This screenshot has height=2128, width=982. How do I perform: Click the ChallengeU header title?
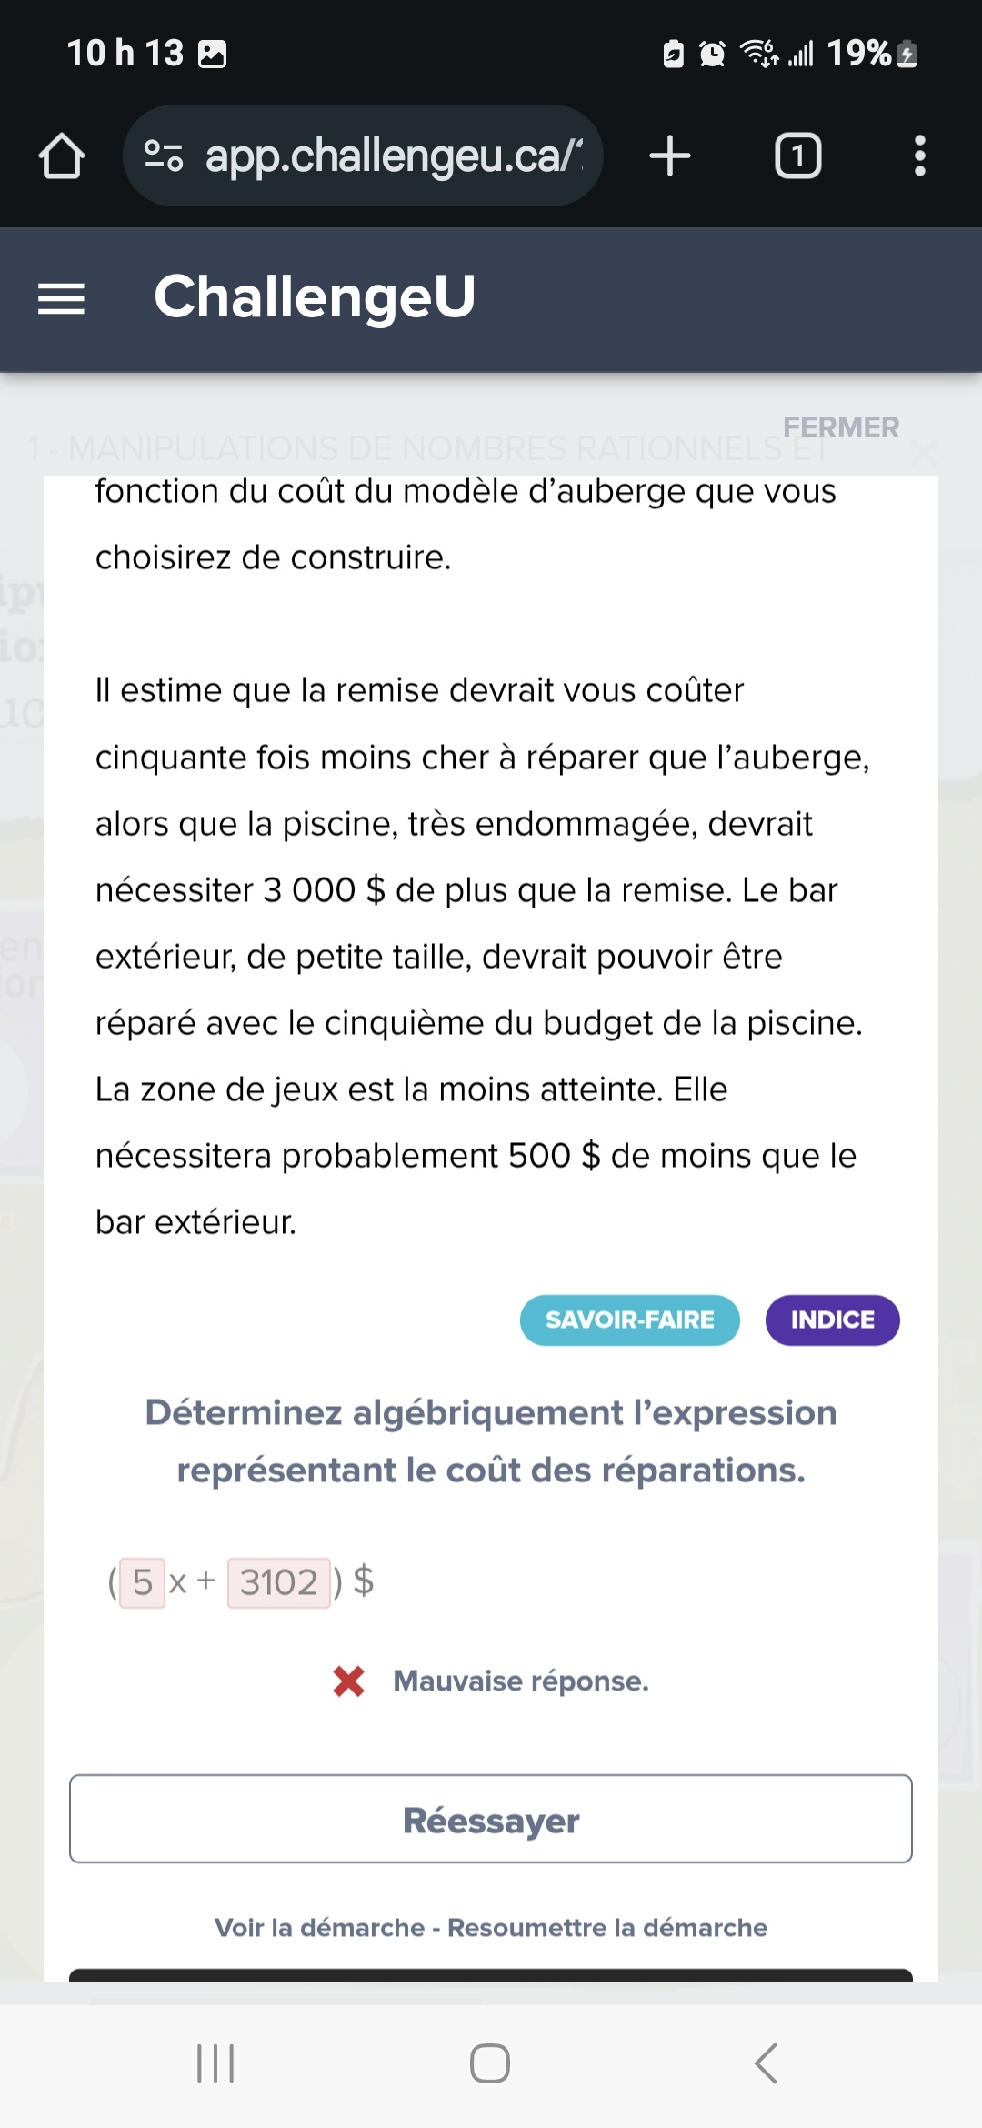315,296
